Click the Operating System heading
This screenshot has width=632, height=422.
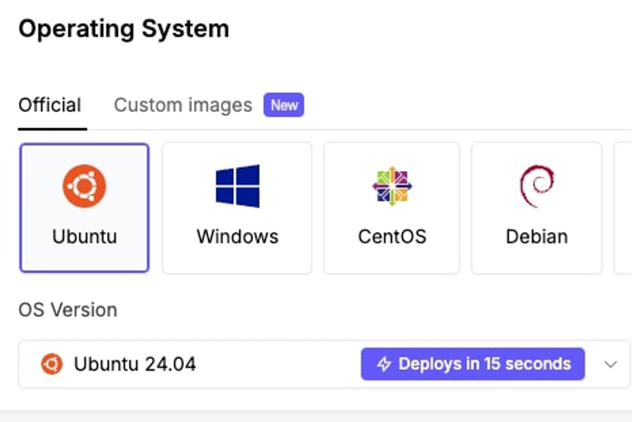(x=124, y=30)
